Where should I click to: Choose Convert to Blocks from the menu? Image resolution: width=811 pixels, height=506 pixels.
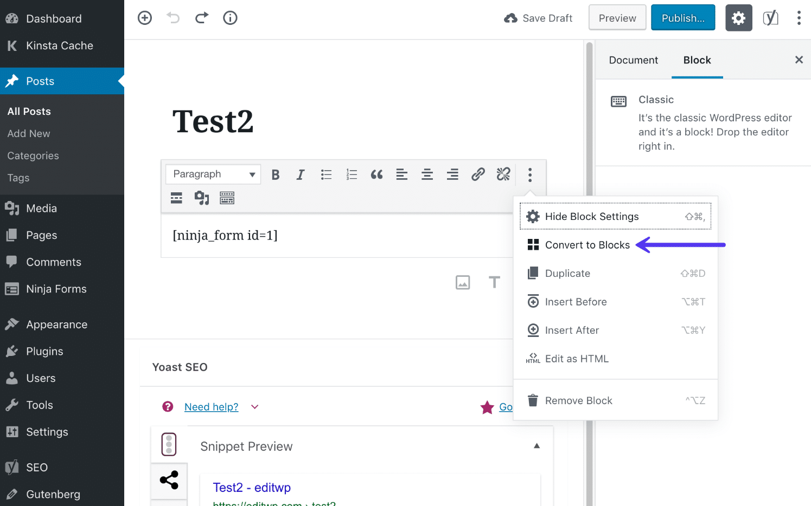pyautogui.click(x=587, y=245)
